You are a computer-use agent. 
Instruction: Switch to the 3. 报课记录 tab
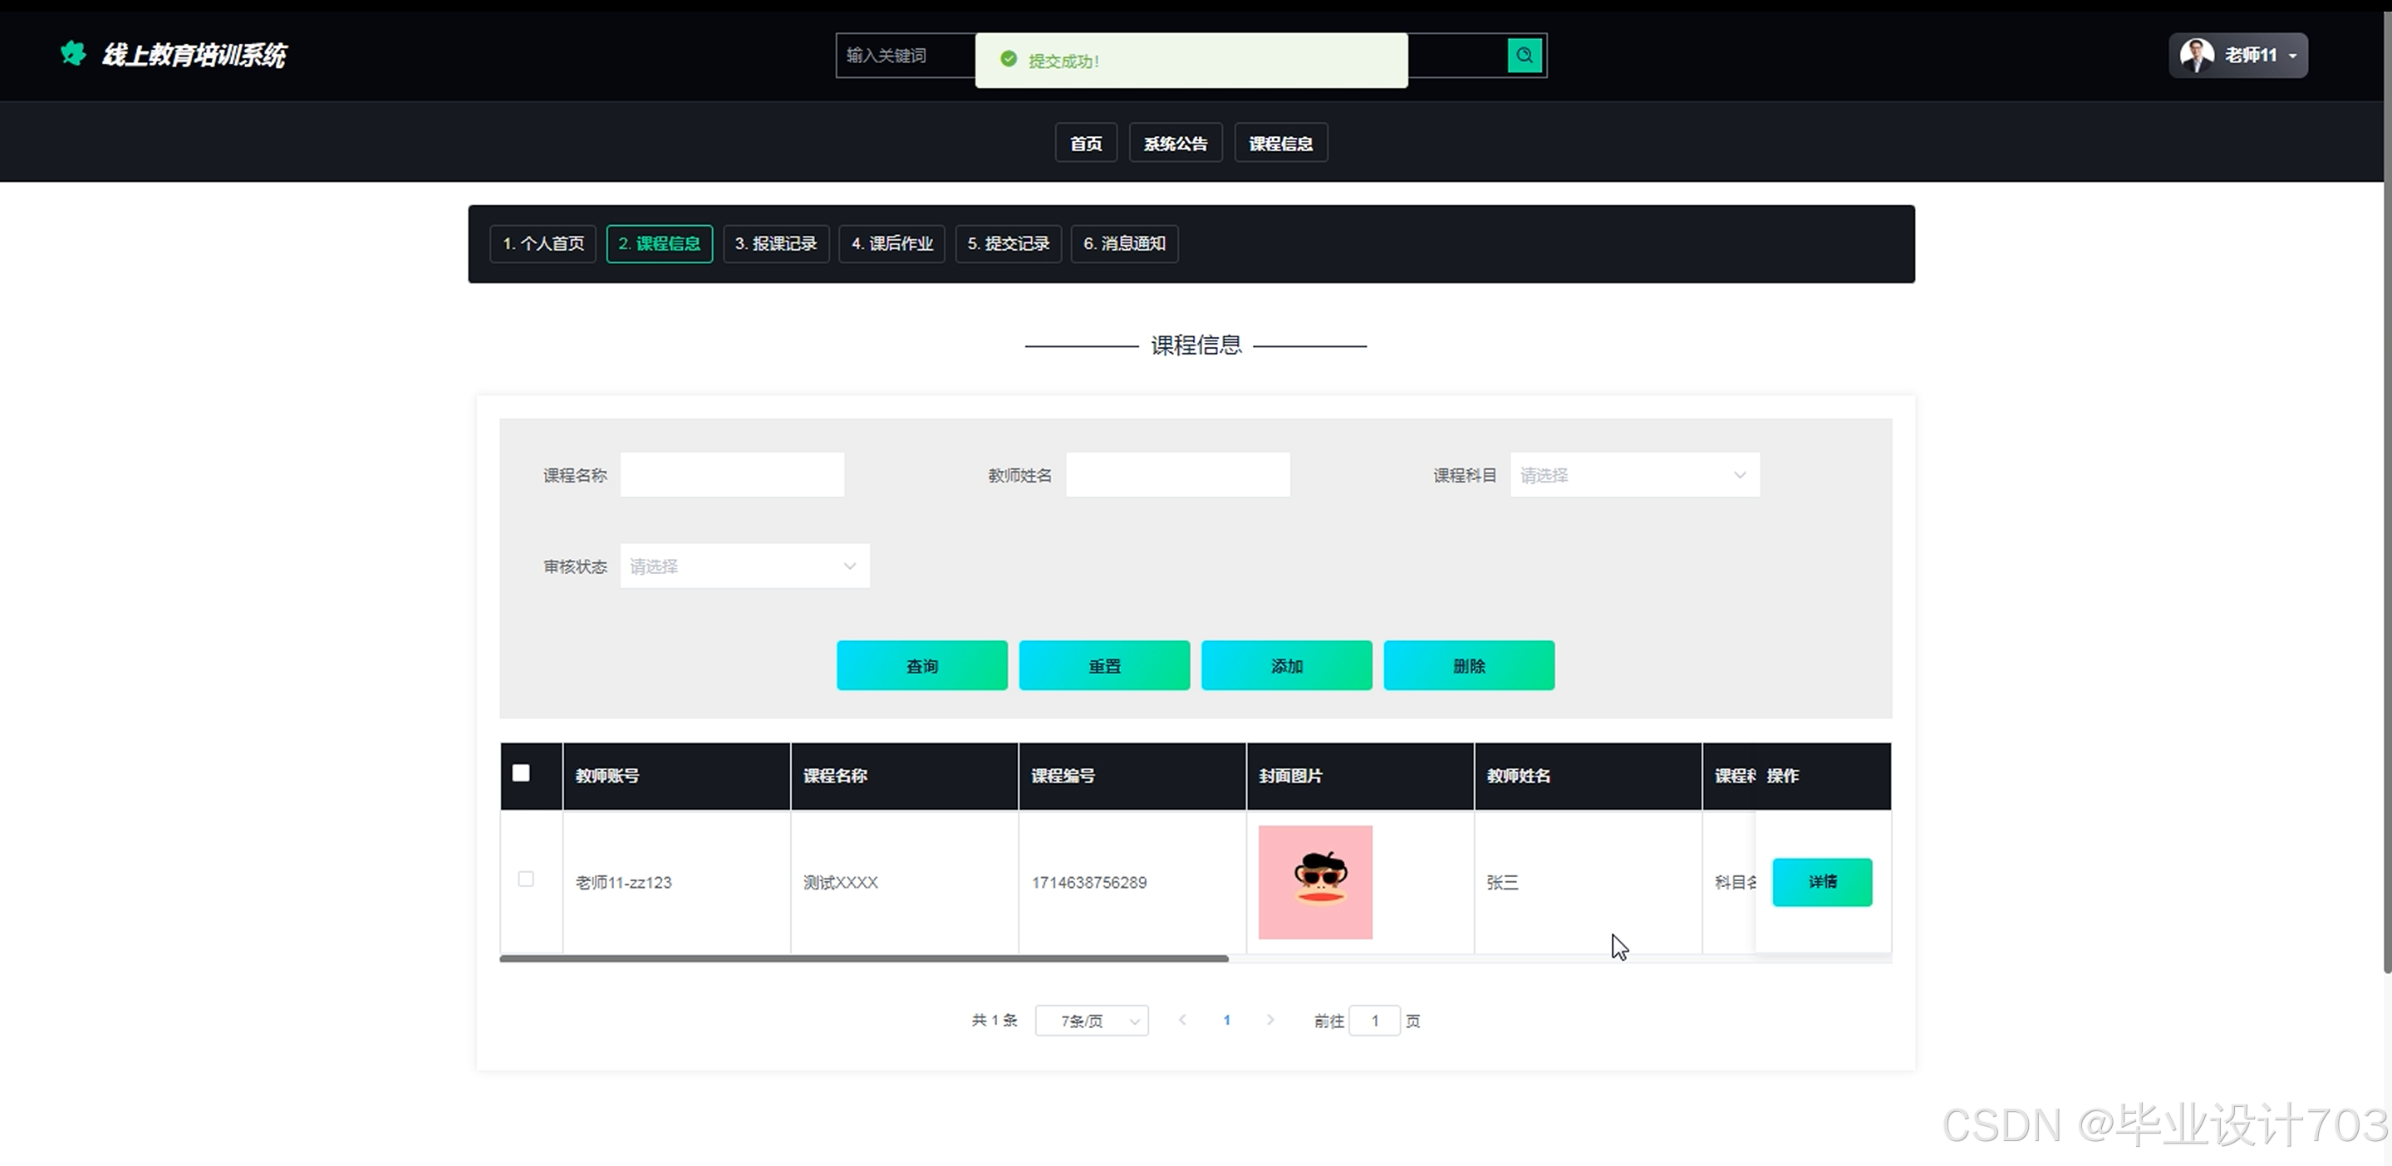click(x=775, y=244)
